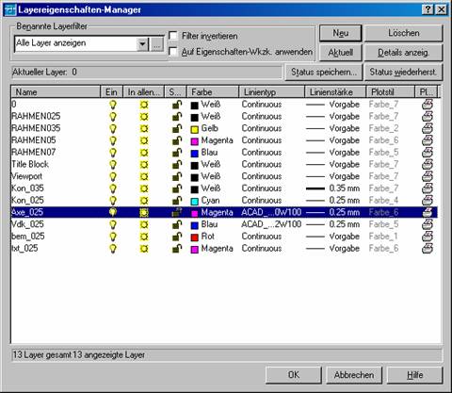Image resolution: width=452 pixels, height=393 pixels.
Task: Open linetype Continuous for RAHMEN07
Action: tap(262, 153)
